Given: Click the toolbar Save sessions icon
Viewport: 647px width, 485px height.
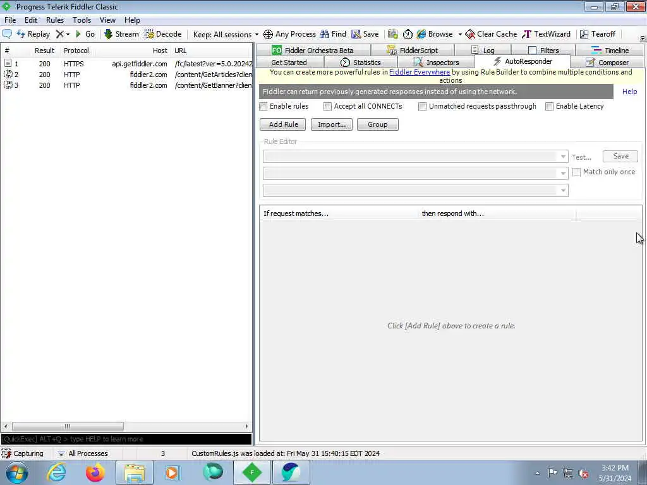Looking at the screenshot, I should click(365, 34).
